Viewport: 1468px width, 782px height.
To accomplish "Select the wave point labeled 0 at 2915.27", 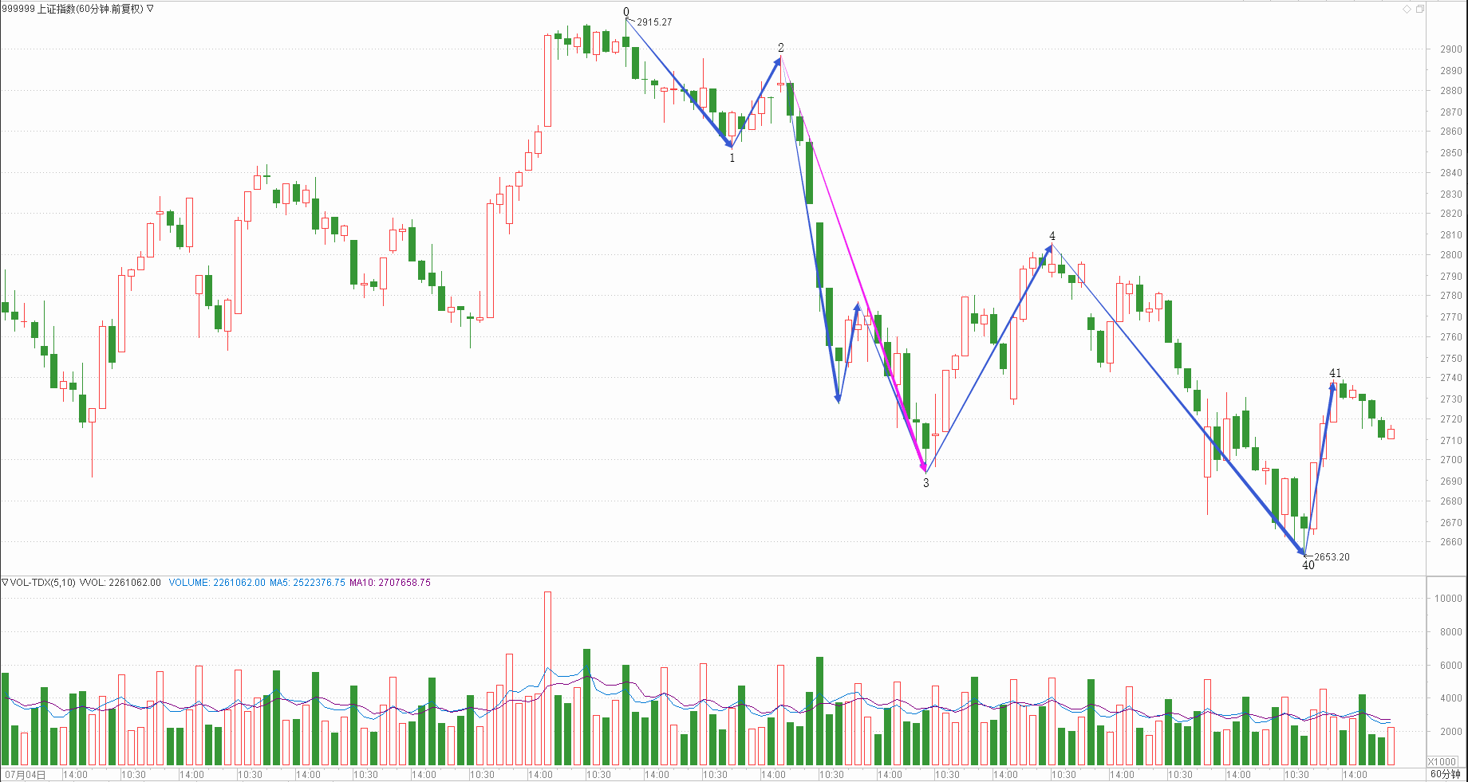I will point(626,13).
